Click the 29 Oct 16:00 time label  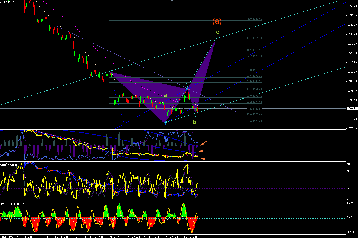pyautogui.click(x=42, y=237)
